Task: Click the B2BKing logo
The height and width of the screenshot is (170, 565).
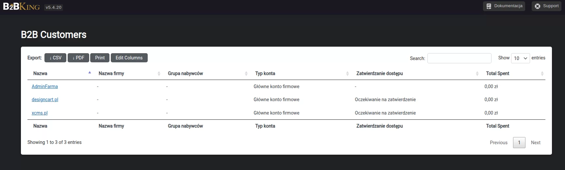Action: point(22,7)
